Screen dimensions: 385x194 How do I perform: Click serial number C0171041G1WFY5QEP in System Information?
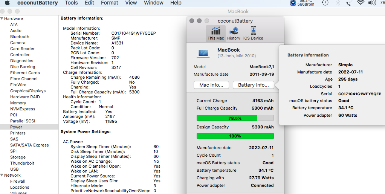[134, 33]
